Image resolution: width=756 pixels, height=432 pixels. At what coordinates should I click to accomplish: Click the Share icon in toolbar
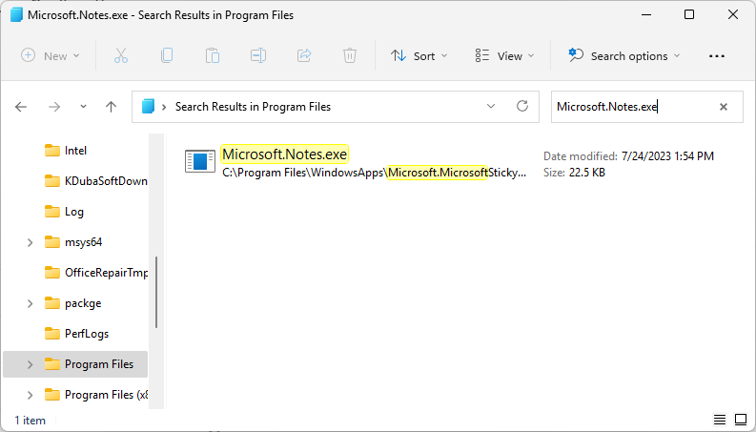click(304, 56)
